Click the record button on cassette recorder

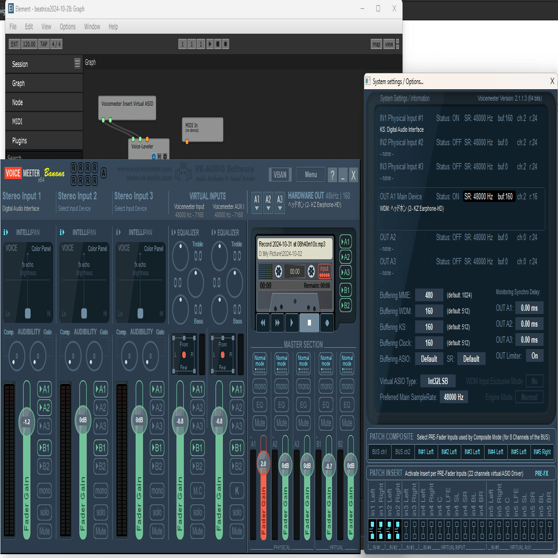327,323
